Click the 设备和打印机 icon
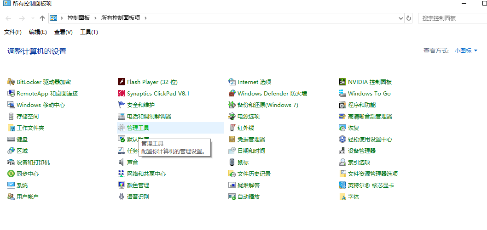Screen dimensions: 487x230 coord(12,163)
